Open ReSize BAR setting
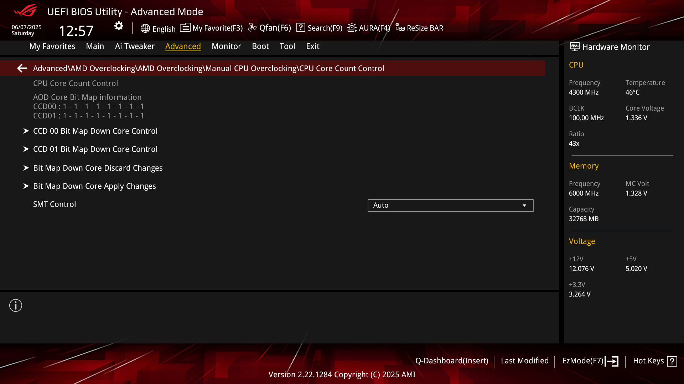The image size is (684, 384). click(419, 28)
